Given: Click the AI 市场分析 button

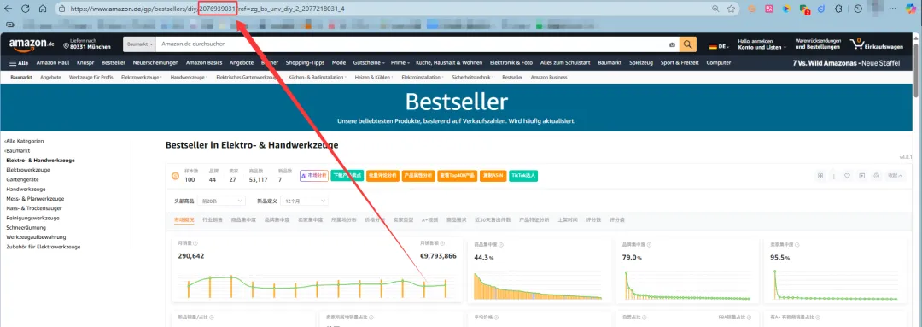Looking at the screenshot, I should tap(314, 175).
